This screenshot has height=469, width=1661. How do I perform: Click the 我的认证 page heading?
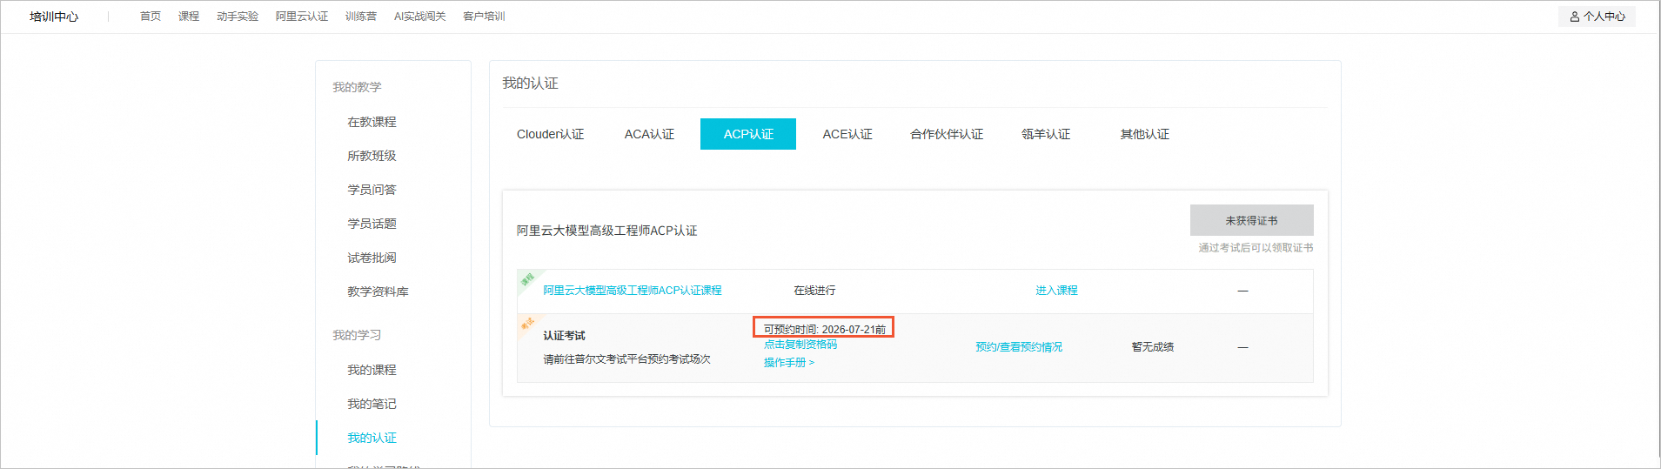(530, 84)
